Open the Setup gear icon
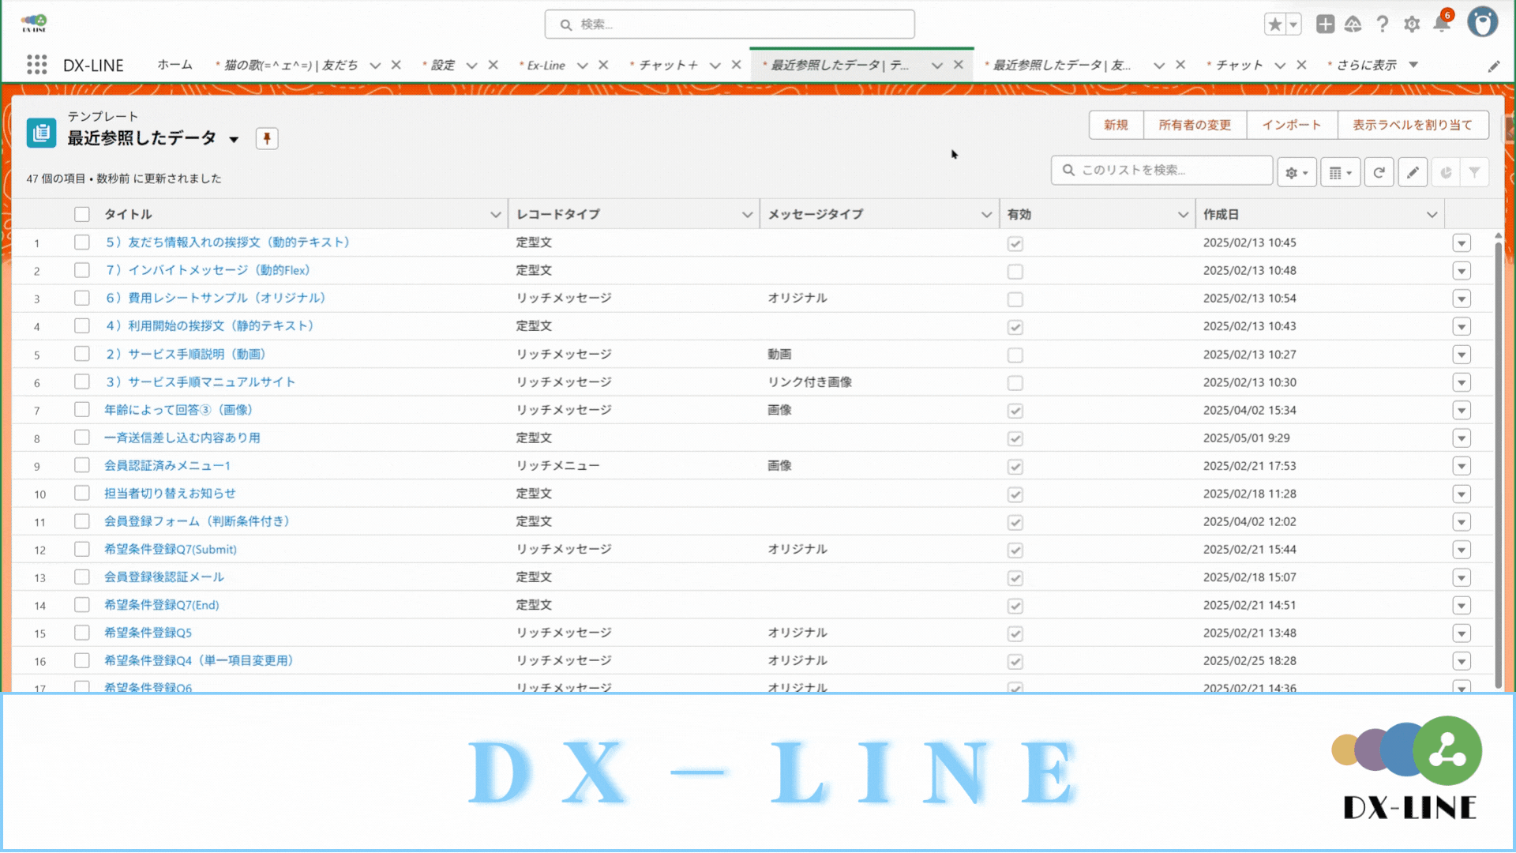Screen dimensions: 1516x853 point(1412,24)
